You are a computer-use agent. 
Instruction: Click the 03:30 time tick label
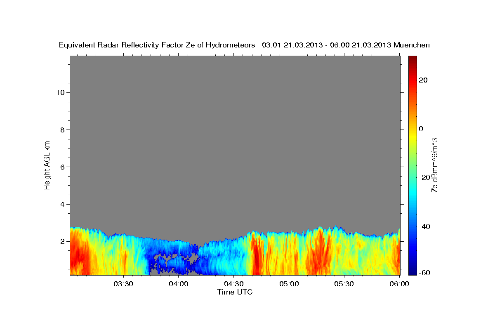pos(123,284)
